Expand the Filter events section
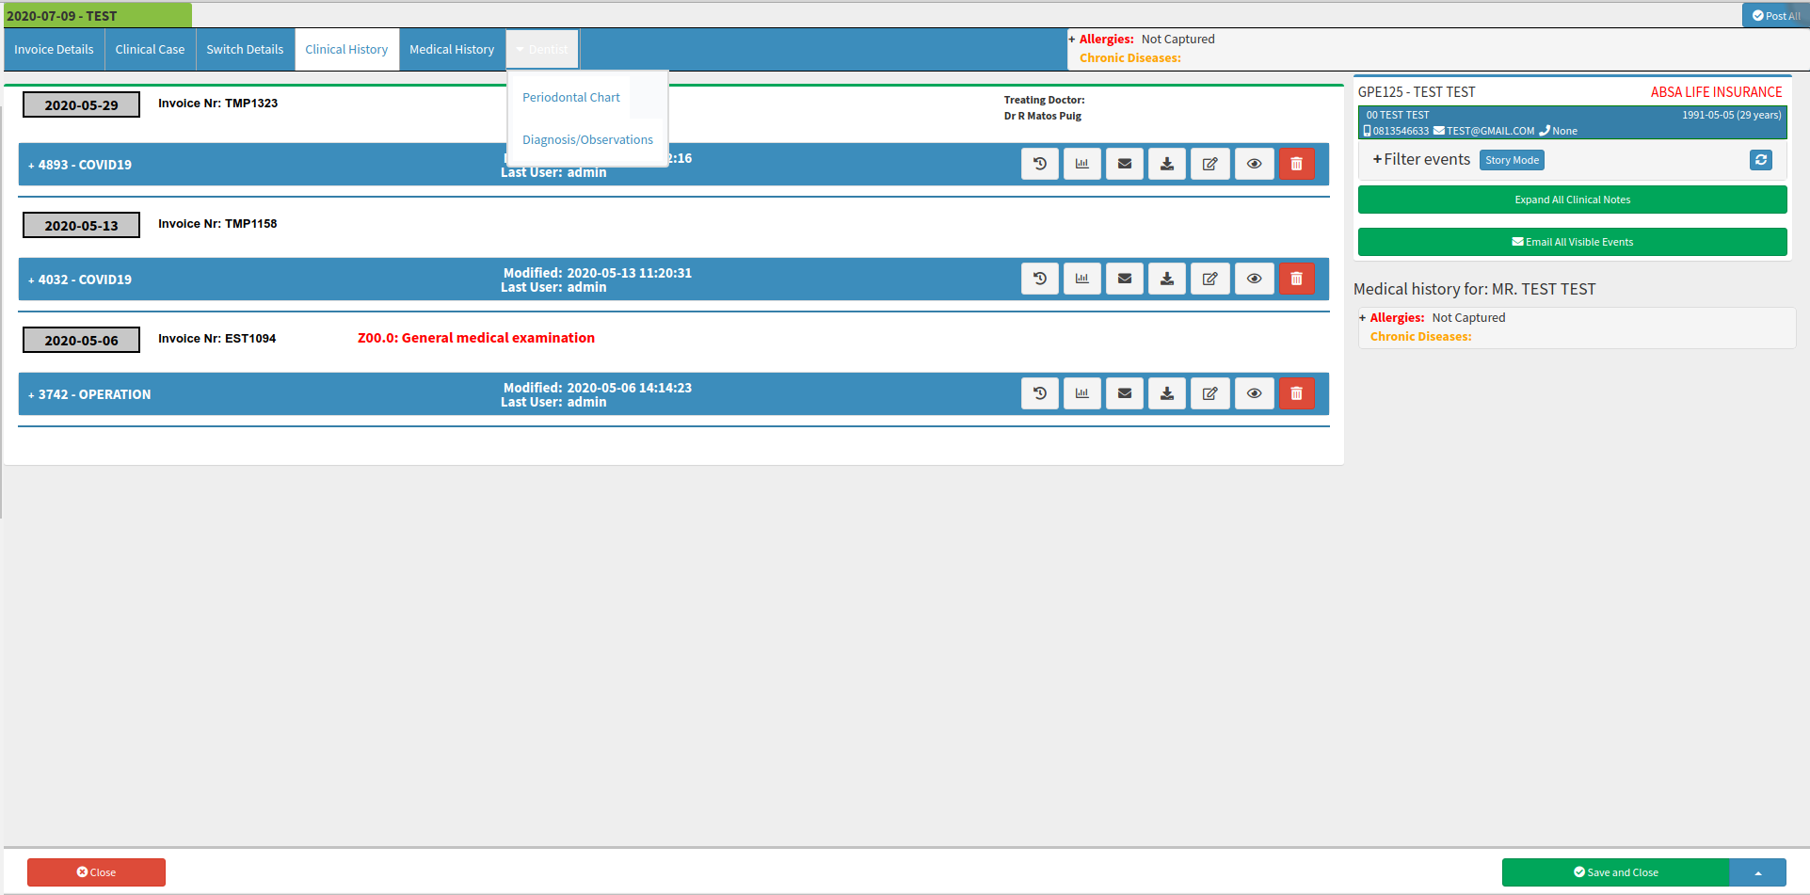1810x895 pixels. (1421, 160)
